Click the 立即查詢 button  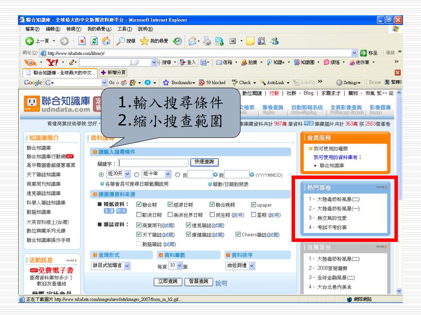(168, 281)
